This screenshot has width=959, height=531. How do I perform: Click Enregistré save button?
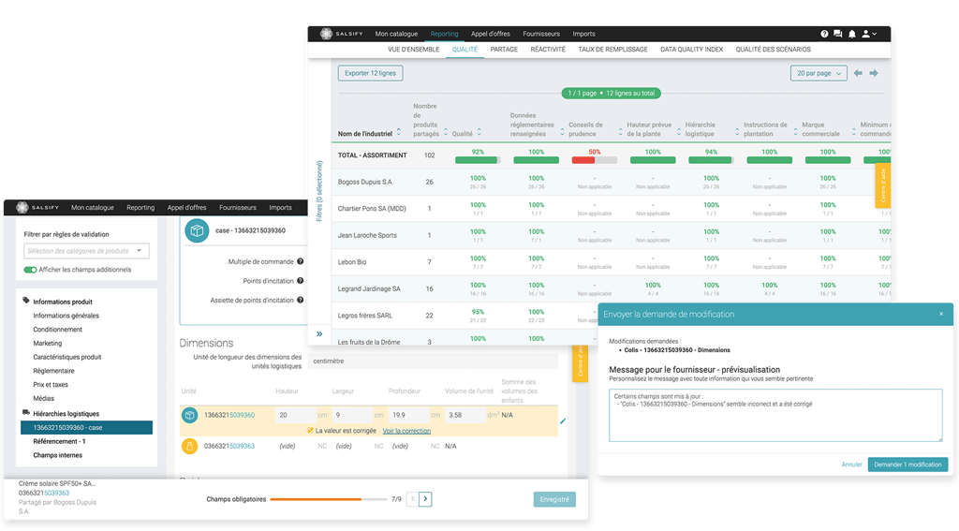[x=554, y=500]
